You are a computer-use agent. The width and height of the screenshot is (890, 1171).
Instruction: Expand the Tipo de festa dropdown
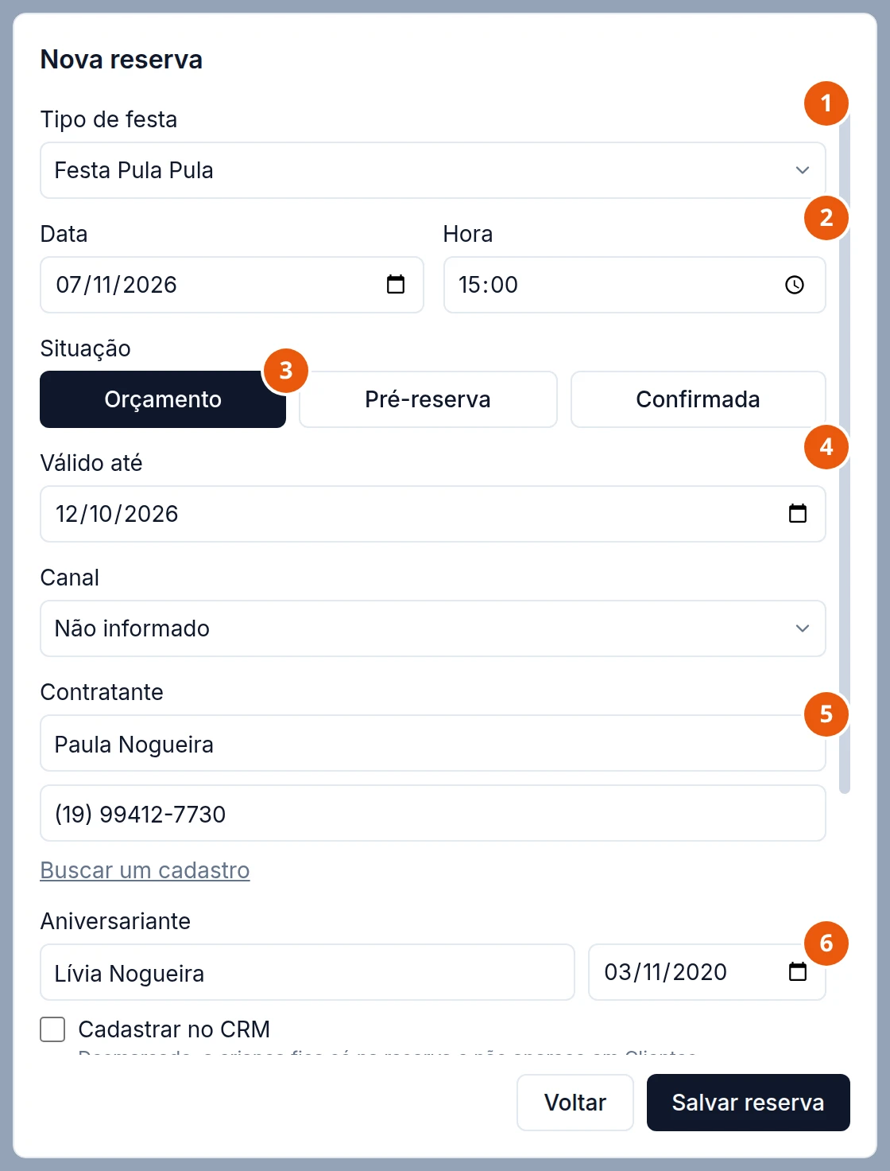tap(433, 170)
